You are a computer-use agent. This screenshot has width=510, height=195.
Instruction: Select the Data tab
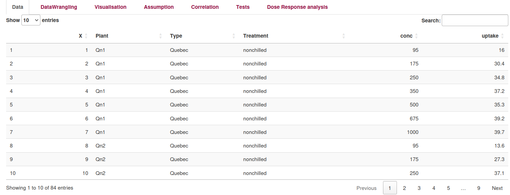click(x=18, y=7)
